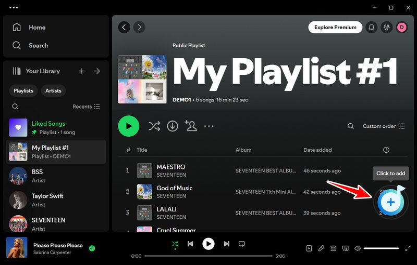The height and width of the screenshot is (265, 417).
Task: Select the God of Music track
Action: [263, 192]
